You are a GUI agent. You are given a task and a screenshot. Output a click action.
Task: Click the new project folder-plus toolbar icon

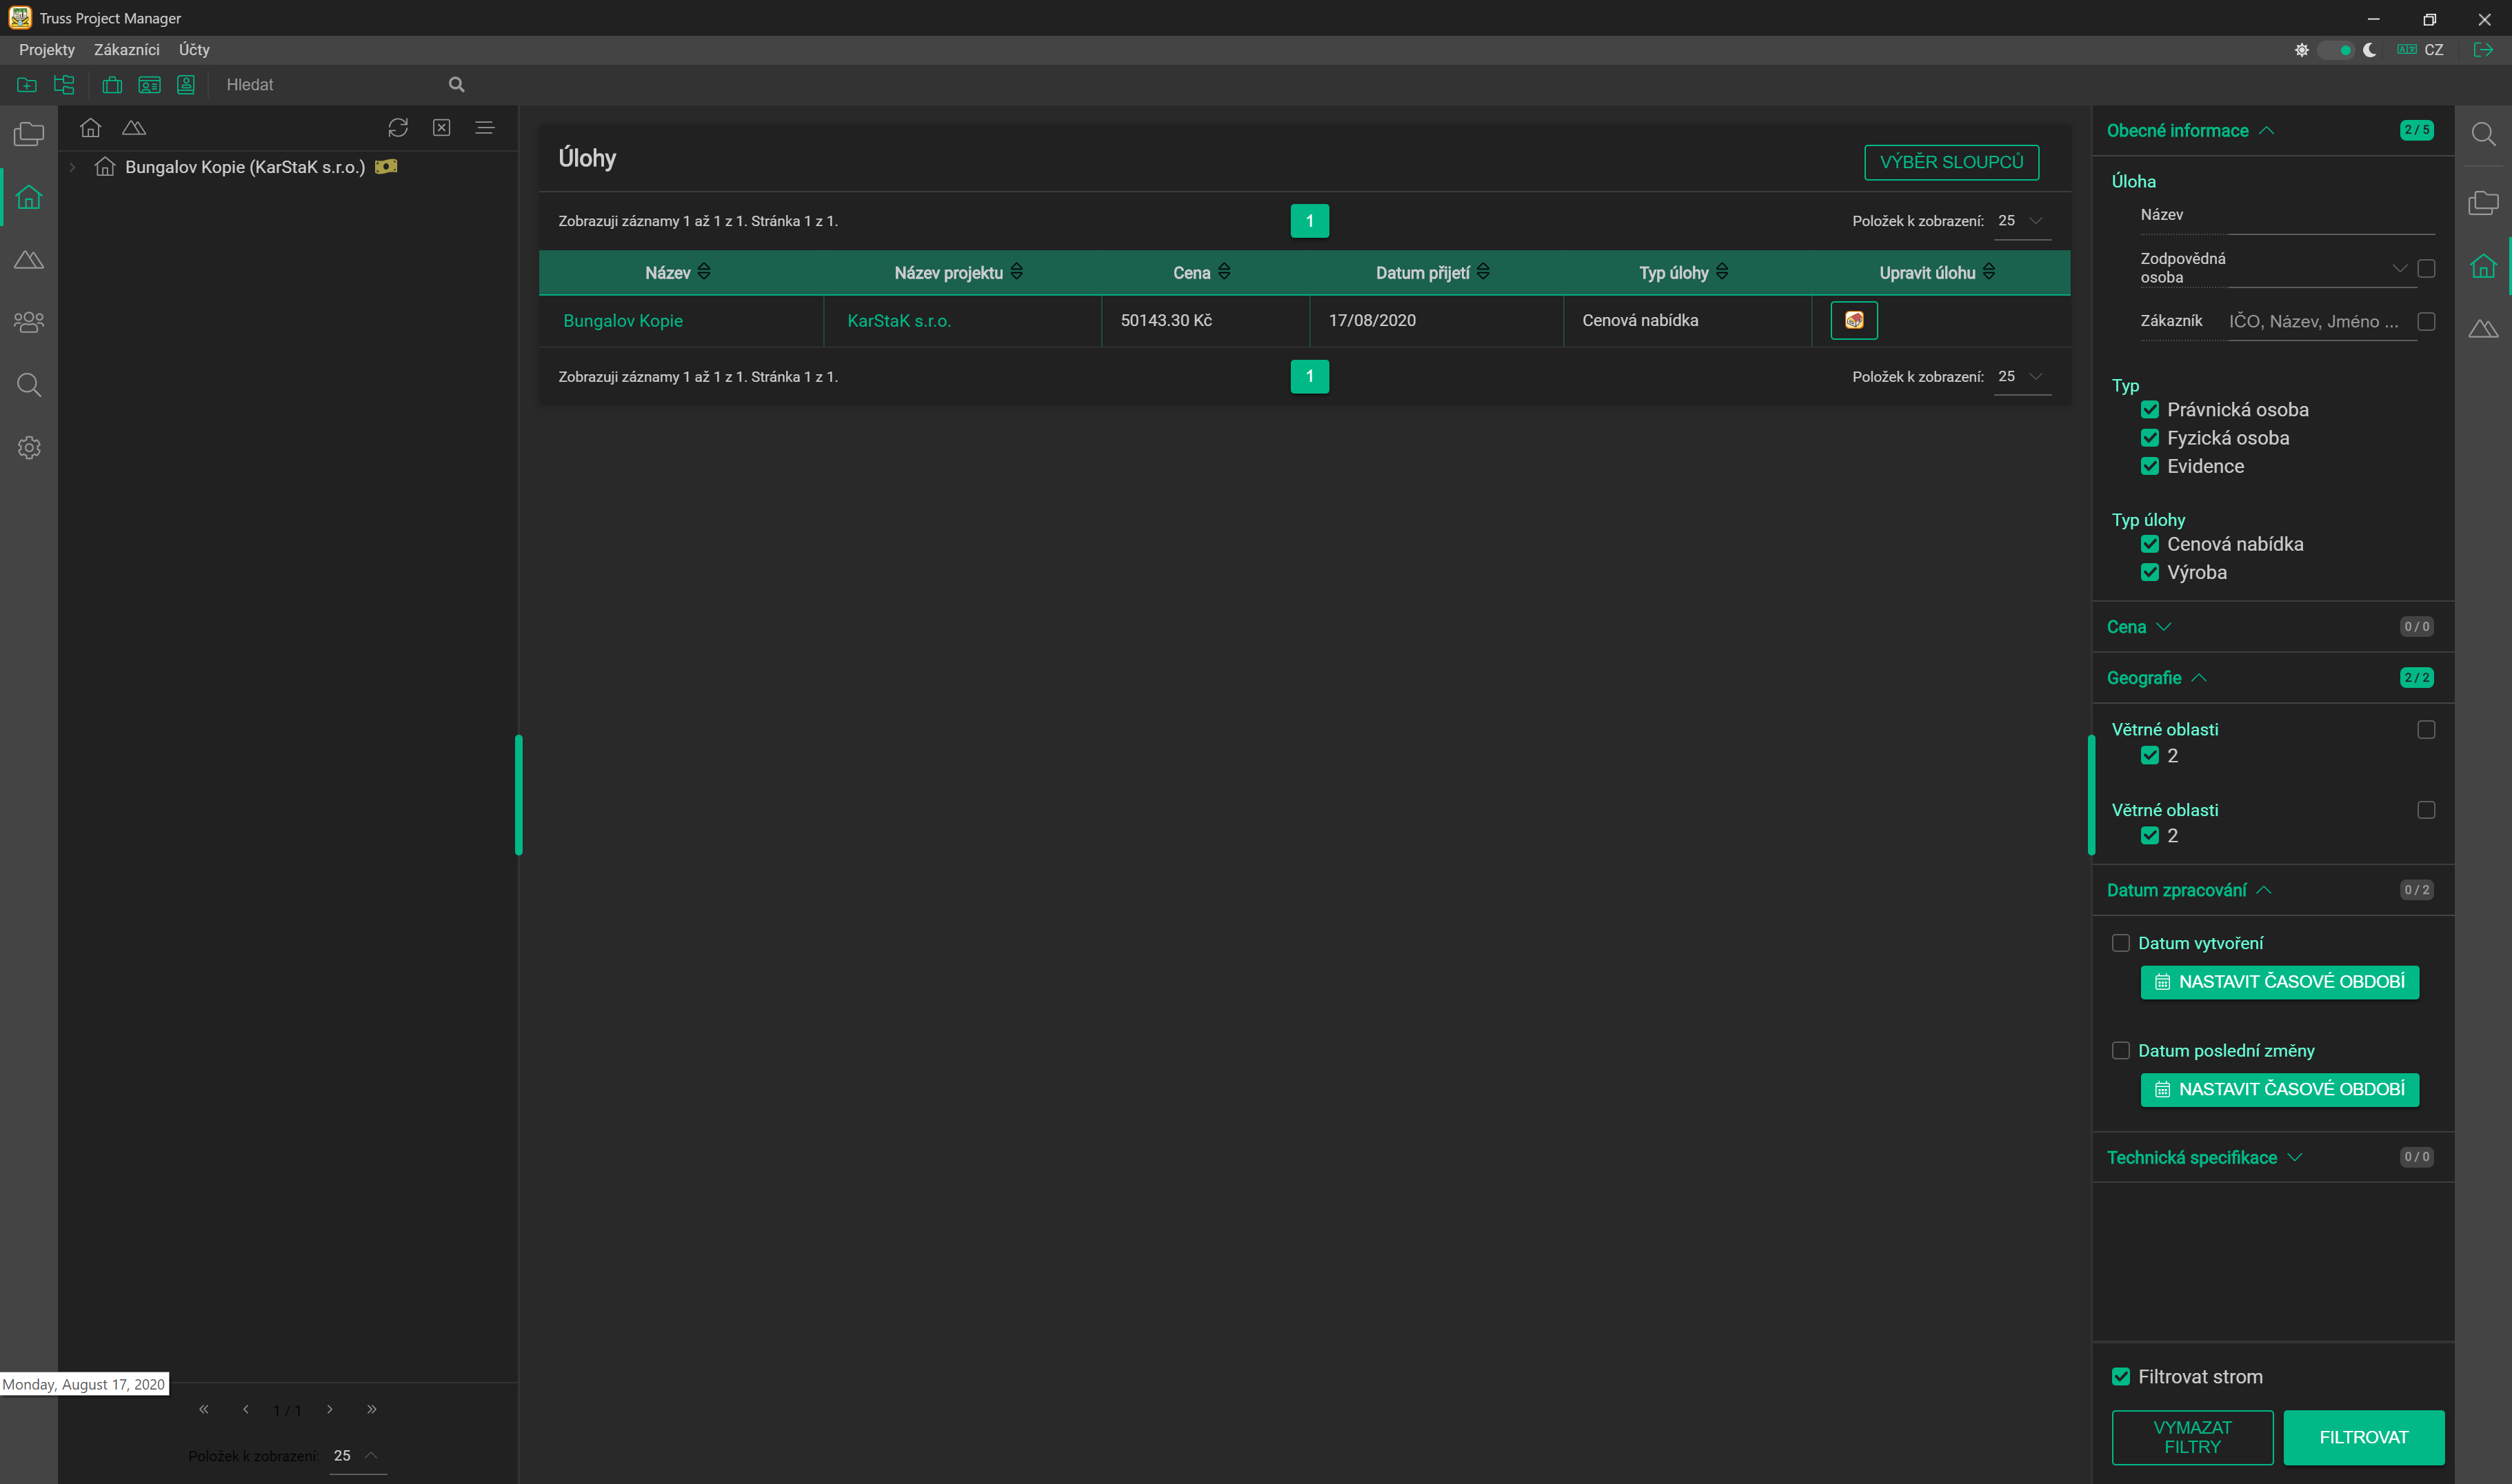pyautogui.click(x=27, y=85)
